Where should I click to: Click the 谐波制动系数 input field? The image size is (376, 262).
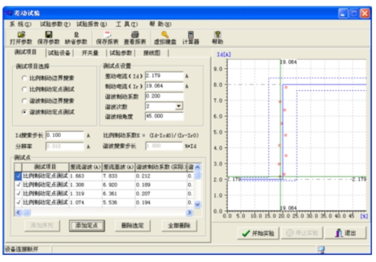(x=164, y=96)
